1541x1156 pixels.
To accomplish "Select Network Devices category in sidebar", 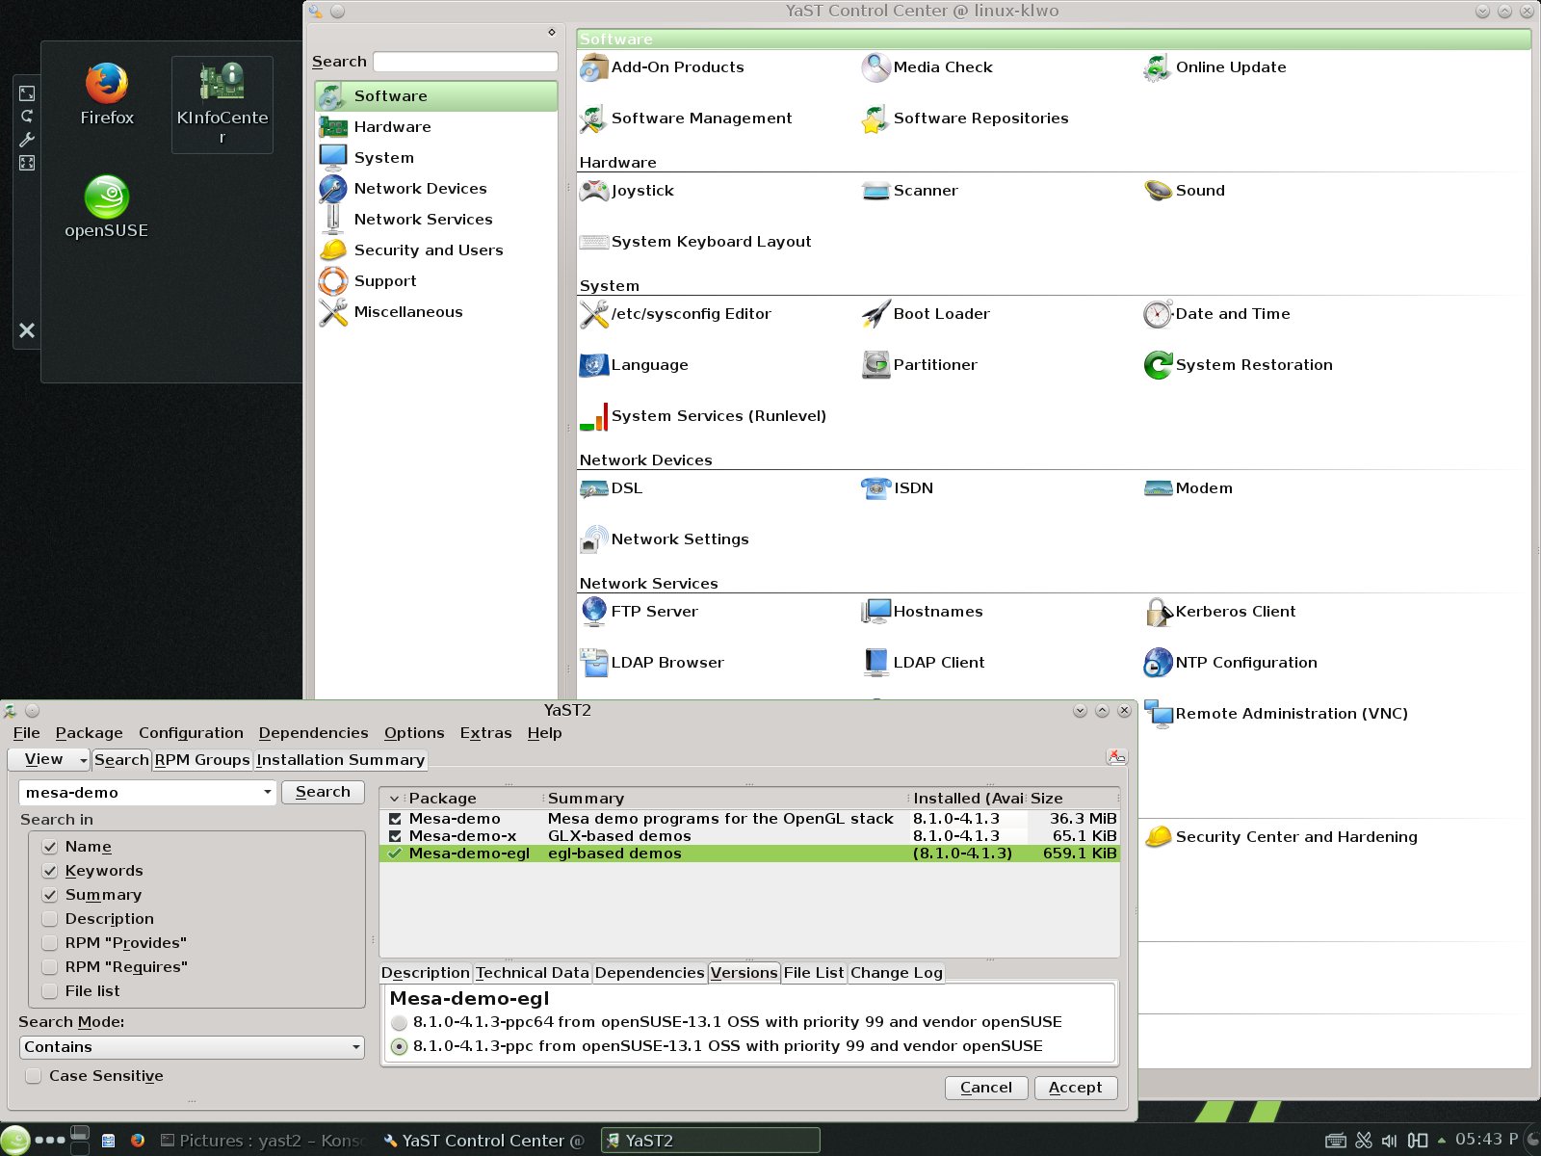I will pos(420,189).
